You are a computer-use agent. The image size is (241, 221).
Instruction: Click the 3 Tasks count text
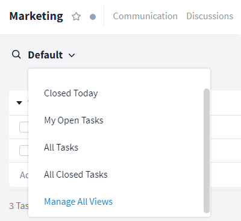pyautogui.click(x=19, y=206)
